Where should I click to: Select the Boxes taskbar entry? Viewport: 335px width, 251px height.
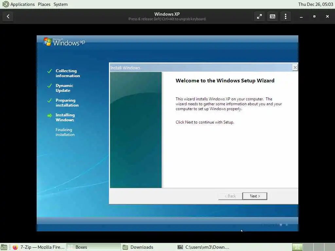coord(93,247)
